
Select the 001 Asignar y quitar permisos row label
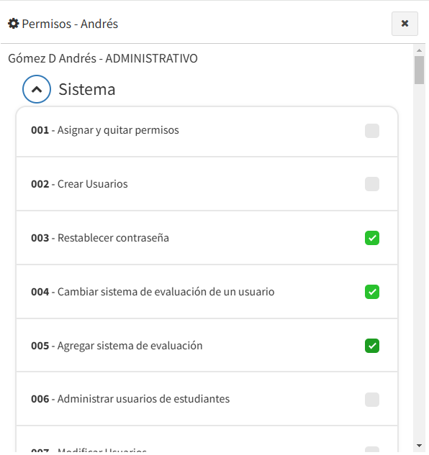click(x=105, y=130)
